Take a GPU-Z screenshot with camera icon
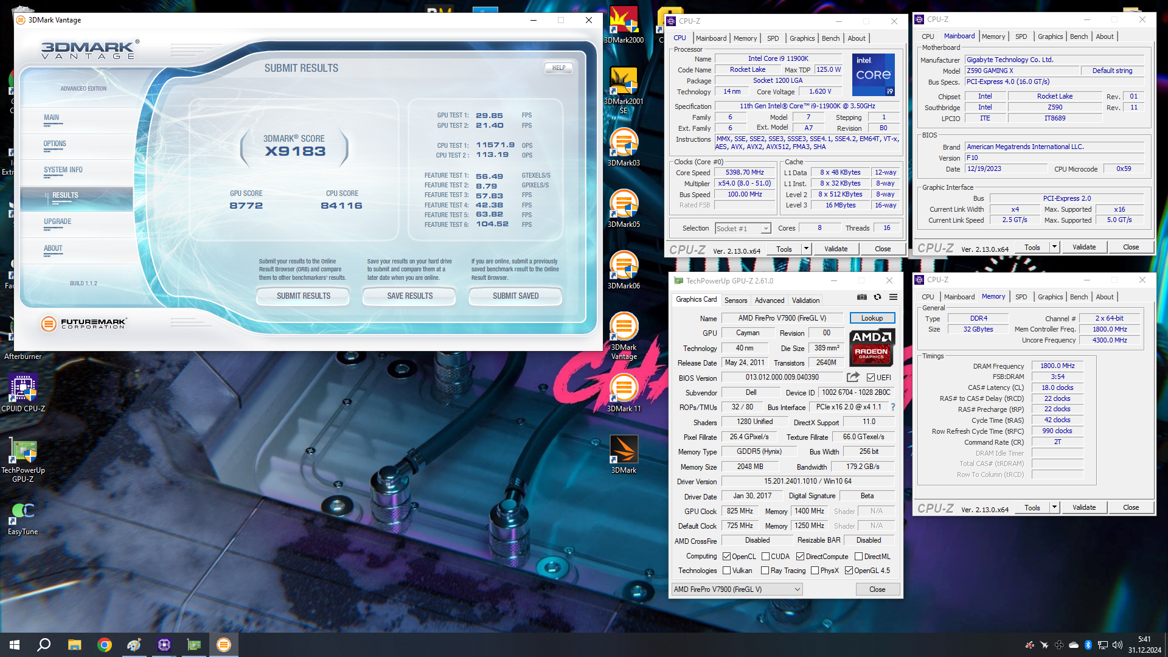This screenshot has height=657, width=1168. coord(862,297)
